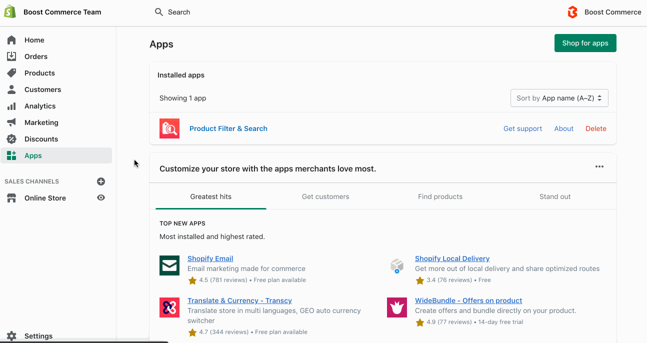The image size is (647, 343).
Task: Click the Boost Commerce account name
Action: click(x=613, y=12)
